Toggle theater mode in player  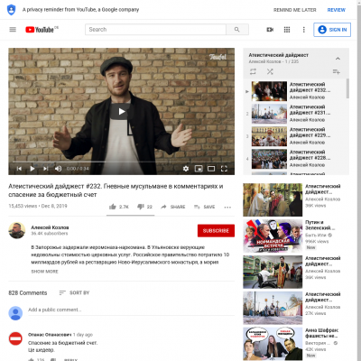pos(211,169)
